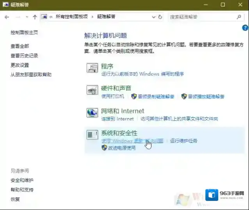The width and height of the screenshot is (249, 210).
Task: Go up one folder level
Action: pyautogui.click(x=35, y=17)
